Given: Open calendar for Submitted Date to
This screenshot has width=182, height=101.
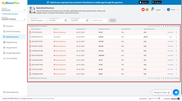Looking at the screenshot, I should [x=87, y=21].
